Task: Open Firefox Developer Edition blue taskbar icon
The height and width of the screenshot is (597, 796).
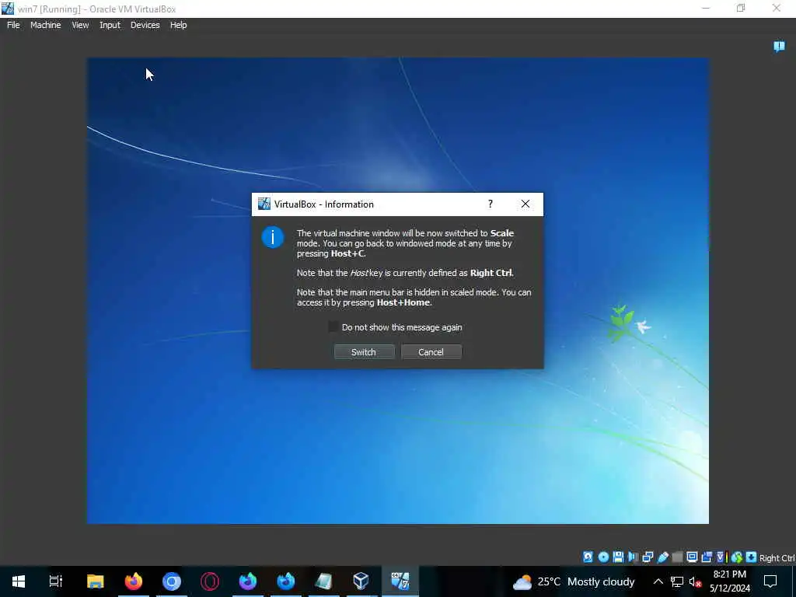Action: click(286, 581)
